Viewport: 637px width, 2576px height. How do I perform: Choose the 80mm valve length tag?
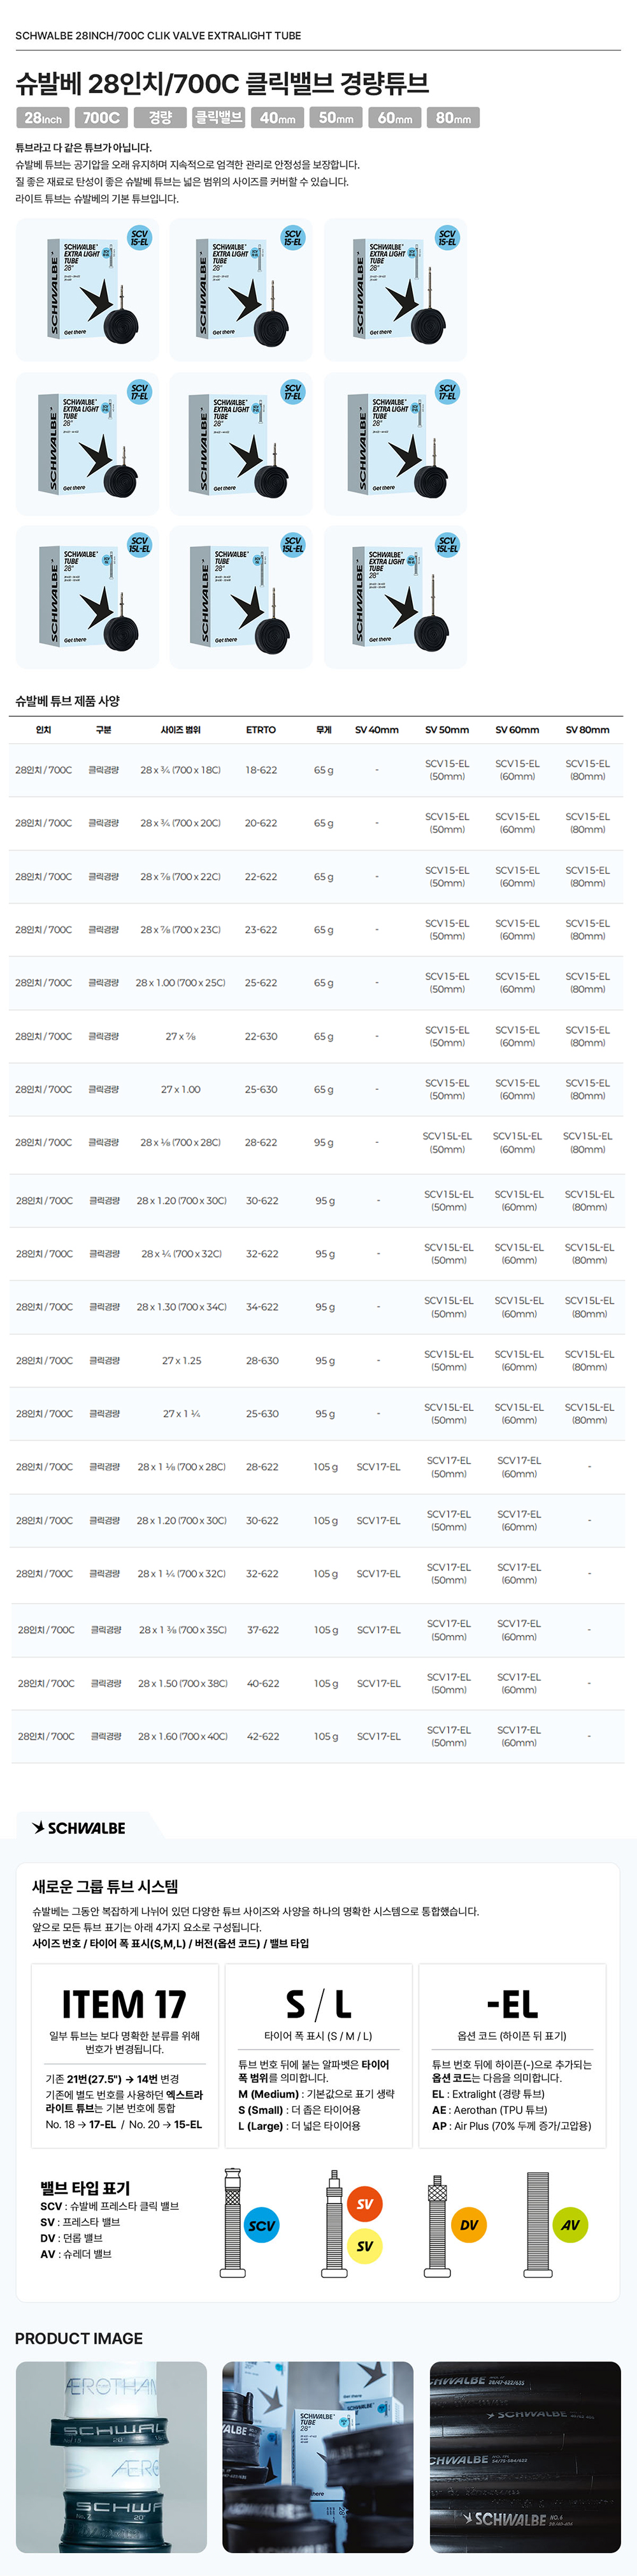454,118
